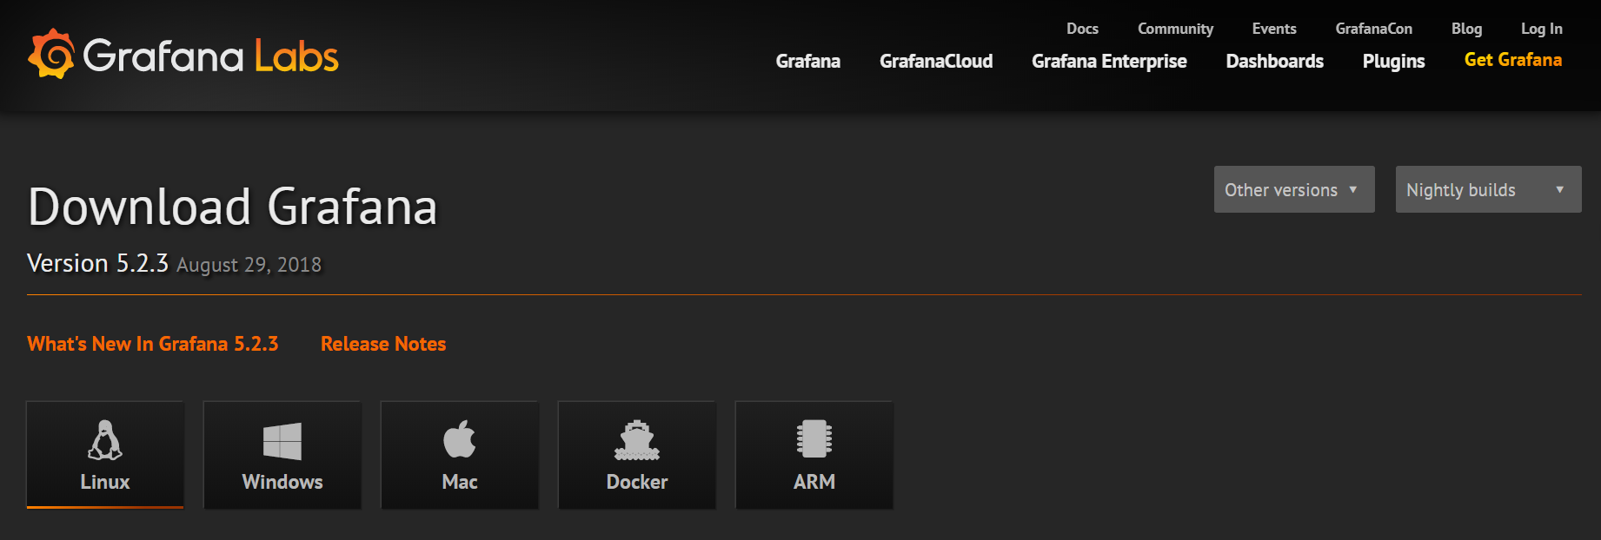The image size is (1601, 540).
Task: Click the August 29, 2018 date
Action: 249,265
